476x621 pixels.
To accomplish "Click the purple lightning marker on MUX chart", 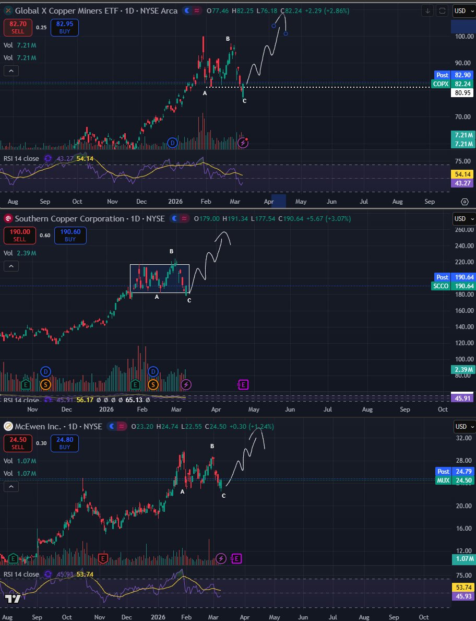I will click(221, 558).
